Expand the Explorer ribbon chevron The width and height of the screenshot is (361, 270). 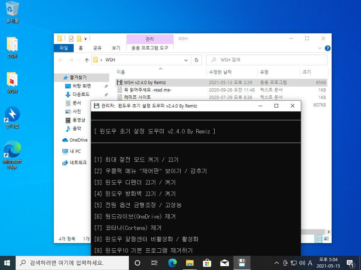coord(320,48)
